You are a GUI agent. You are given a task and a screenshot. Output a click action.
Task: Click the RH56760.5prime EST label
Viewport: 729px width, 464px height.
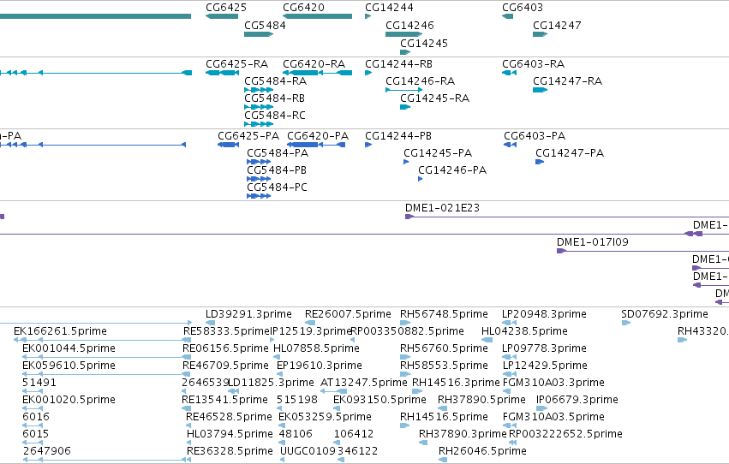tap(444, 348)
